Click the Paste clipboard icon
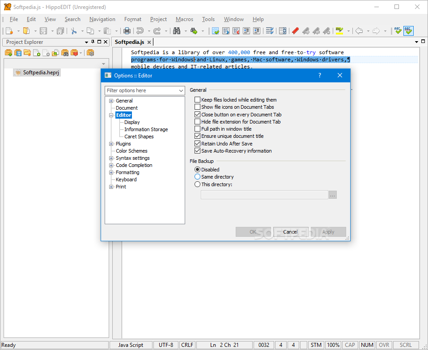 pyautogui.click(x=107, y=30)
